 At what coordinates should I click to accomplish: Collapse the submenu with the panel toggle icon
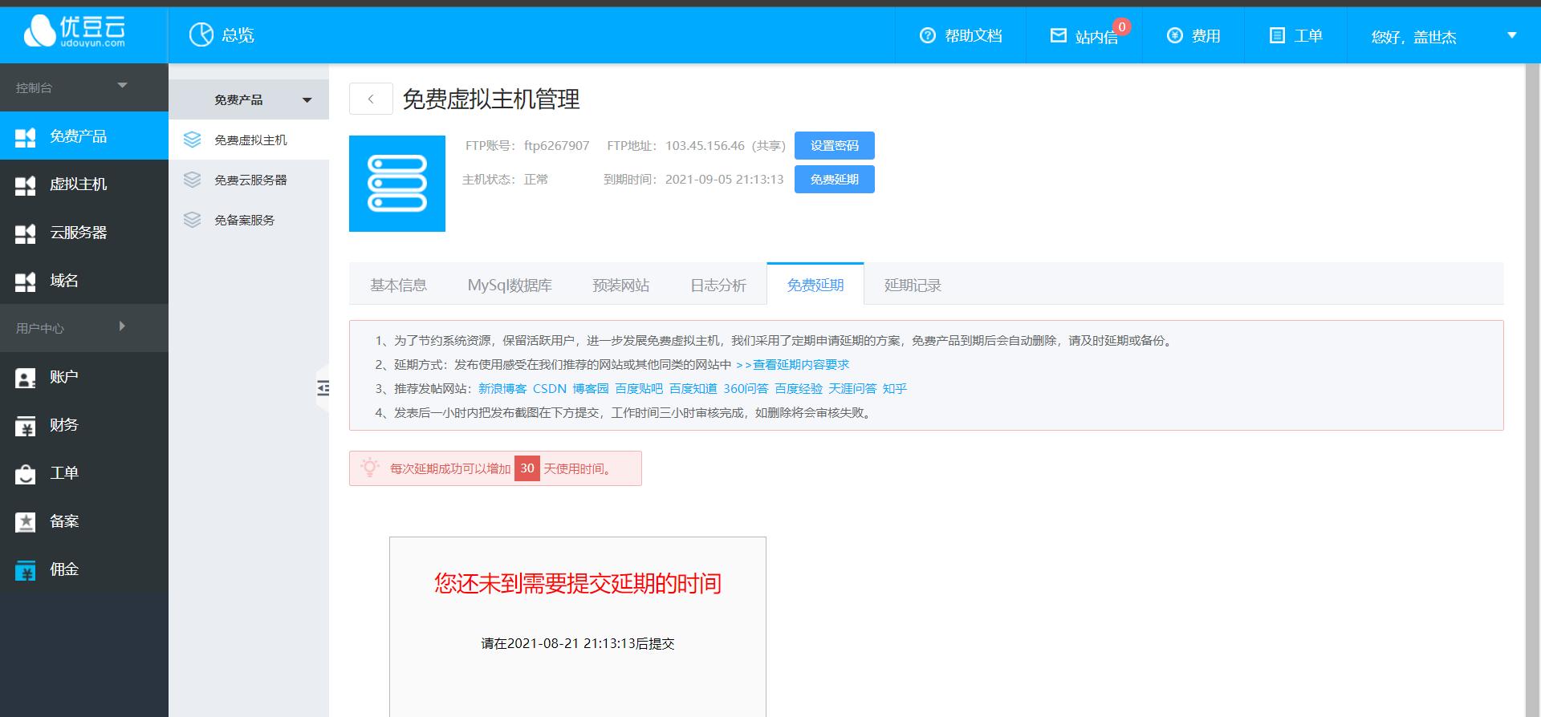[323, 389]
